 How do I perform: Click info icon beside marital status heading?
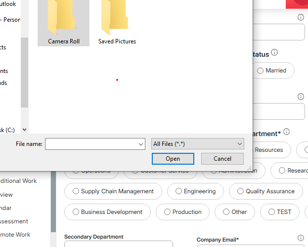click(x=274, y=52)
